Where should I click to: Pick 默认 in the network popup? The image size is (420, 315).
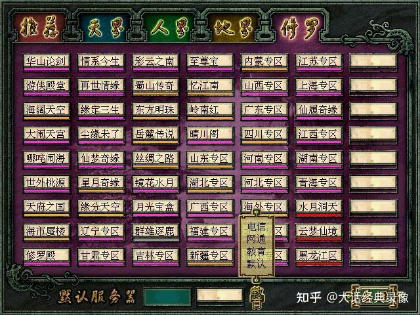pos(256,264)
